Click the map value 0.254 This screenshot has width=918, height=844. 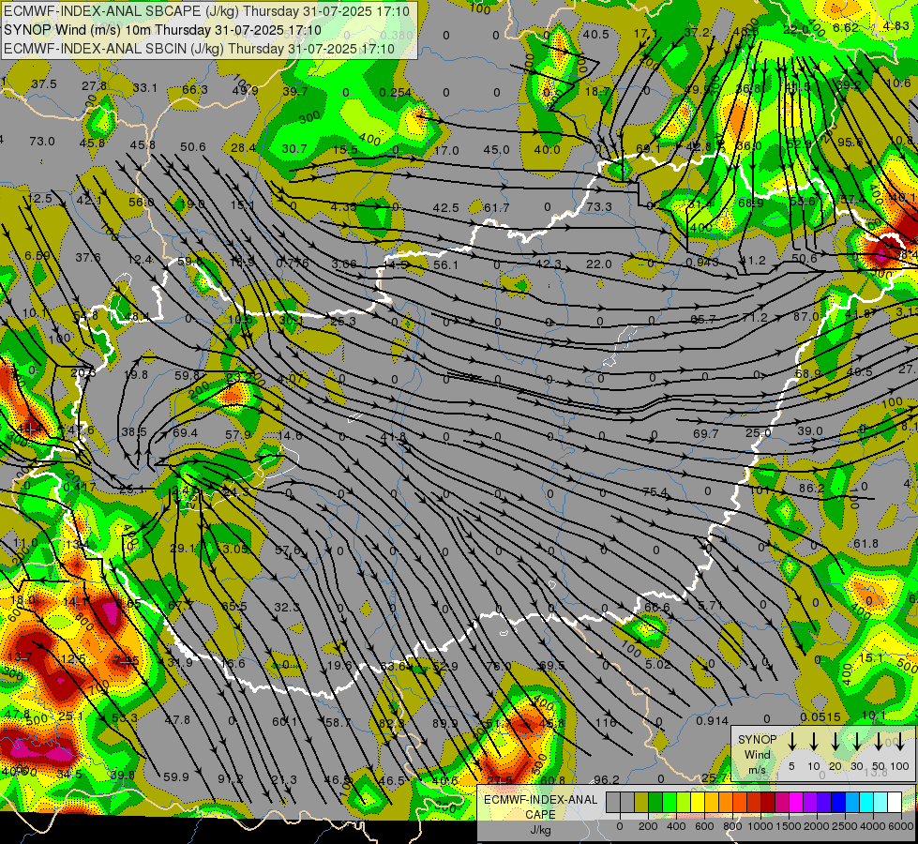point(395,92)
